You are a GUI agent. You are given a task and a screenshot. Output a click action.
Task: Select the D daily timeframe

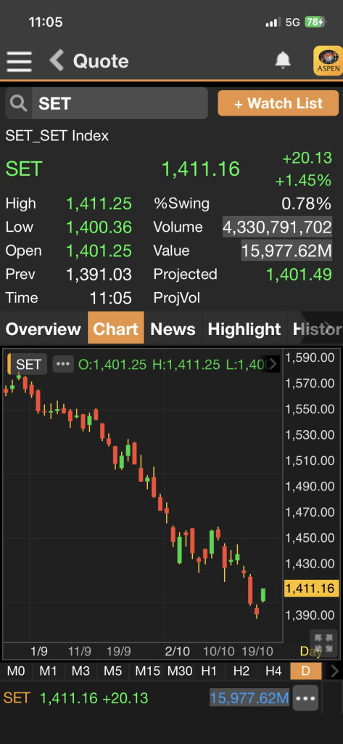pos(306,671)
